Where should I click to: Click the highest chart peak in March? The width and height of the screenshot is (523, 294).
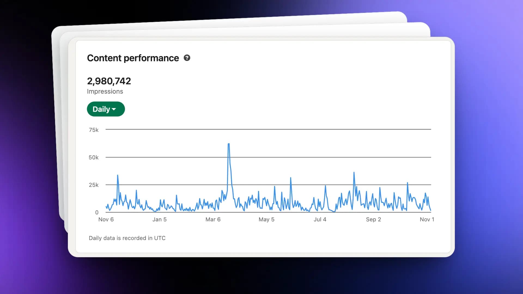tap(229, 144)
